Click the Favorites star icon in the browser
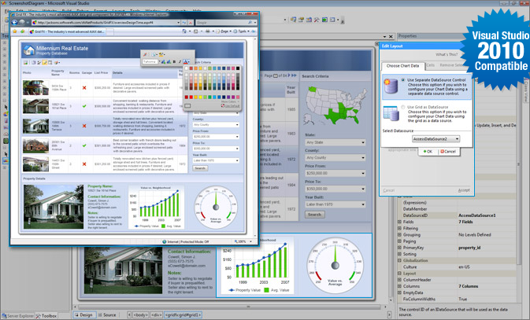The image size is (530, 320). (x=14, y=31)
